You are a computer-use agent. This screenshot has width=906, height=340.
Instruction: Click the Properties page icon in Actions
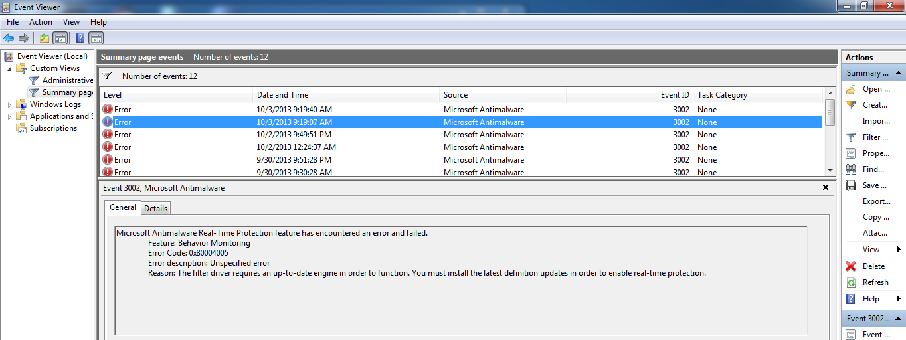click(x=851, y=153)
